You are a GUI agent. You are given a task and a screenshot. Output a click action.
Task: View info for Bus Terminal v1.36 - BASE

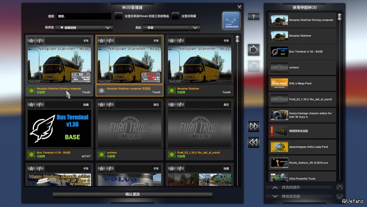click(40, 105)
